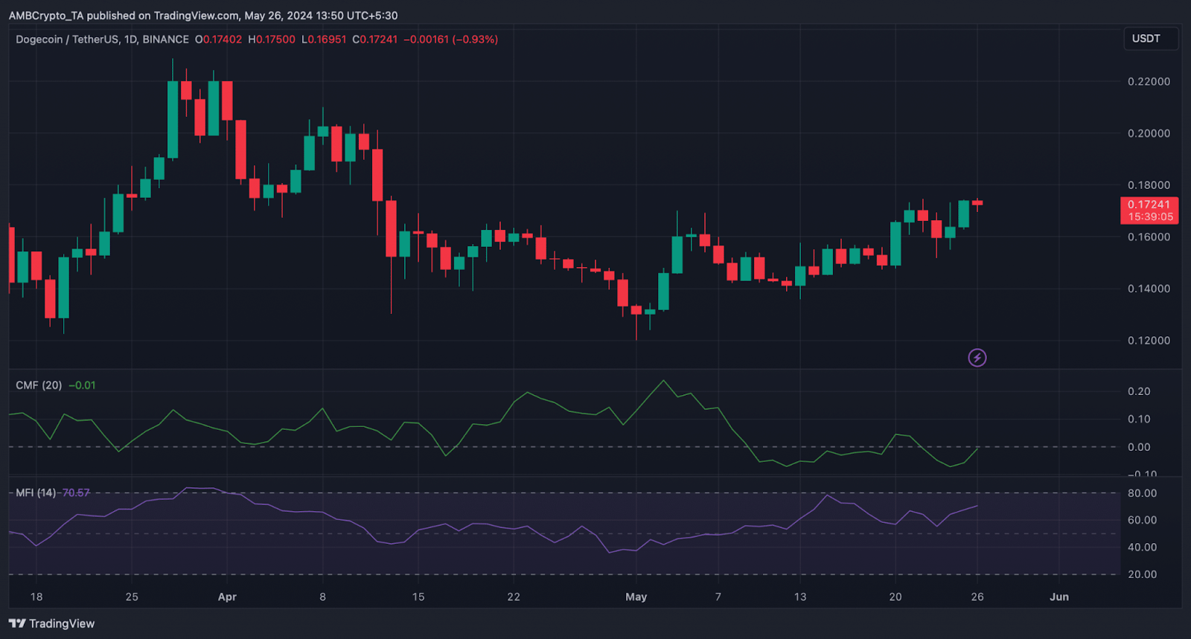Click the Dogecoin / TetherUS symbol title
The height and width of the screenshot is (639, 1191).
tap(102, 39)
